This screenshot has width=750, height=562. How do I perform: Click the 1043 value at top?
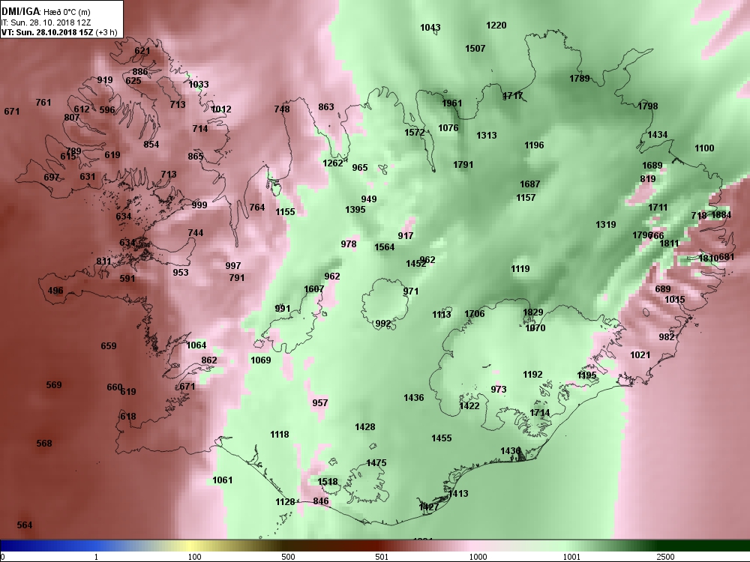coord(430,28)
